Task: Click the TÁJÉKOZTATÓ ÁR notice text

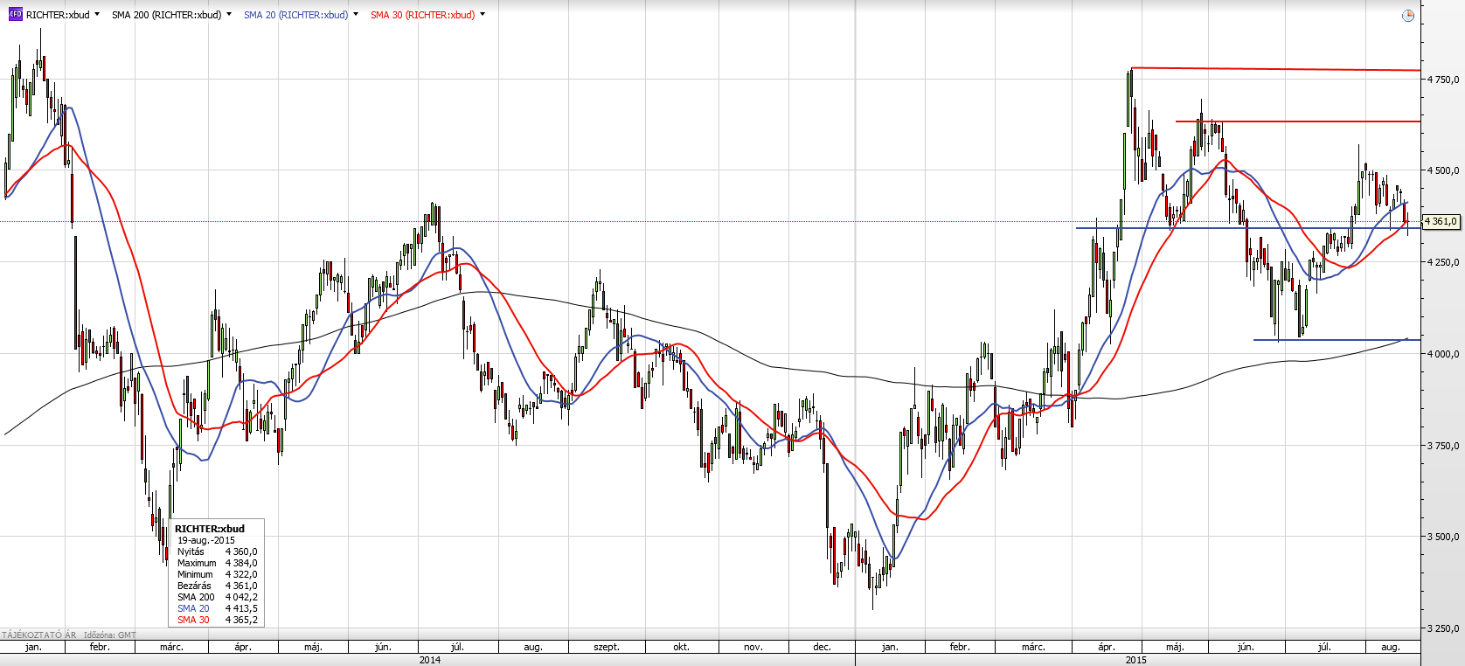Action: tap(39, 635)
